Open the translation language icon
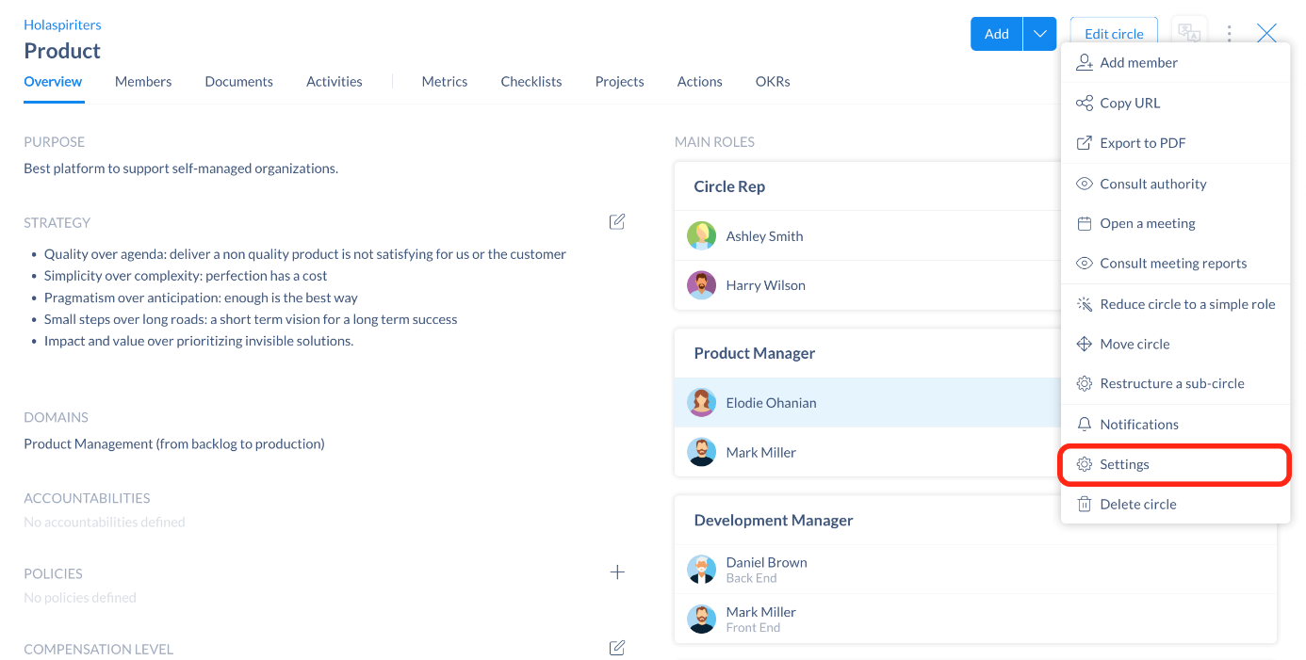The width and height of the screenshot is (1306, 660). coord(1189,34)
